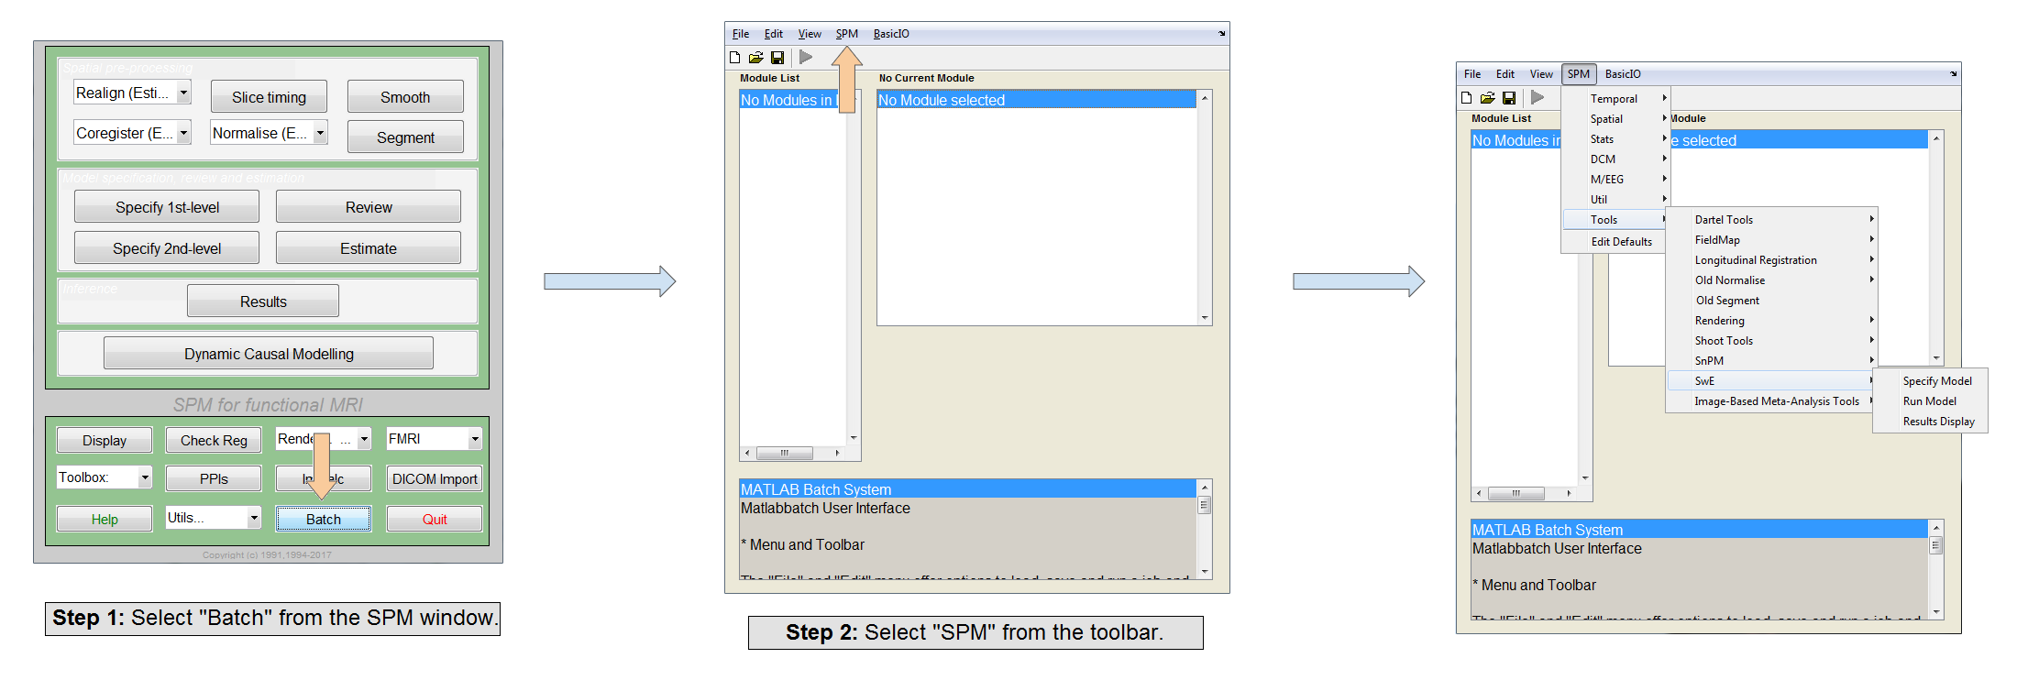
Task: Open the Toolbox: dropdown
Action: pos(145,477)
